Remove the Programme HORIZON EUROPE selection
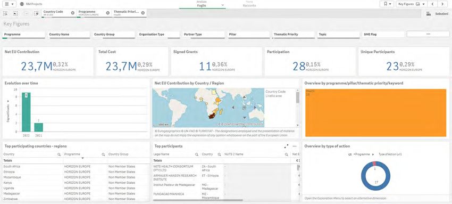452x204 pixels. pyautogui.click(x=108, y=13)
